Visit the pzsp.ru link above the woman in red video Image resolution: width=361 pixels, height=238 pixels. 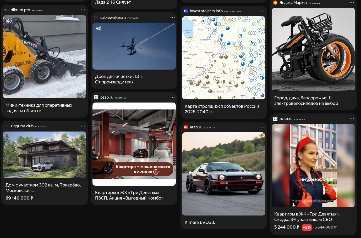pos(286,119)
